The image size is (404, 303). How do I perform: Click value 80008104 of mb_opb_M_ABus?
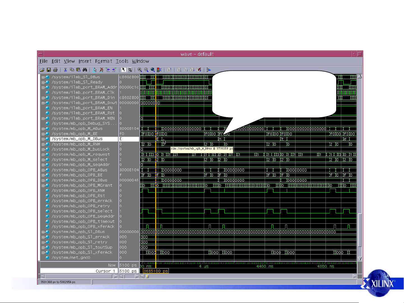coord(129,129)
